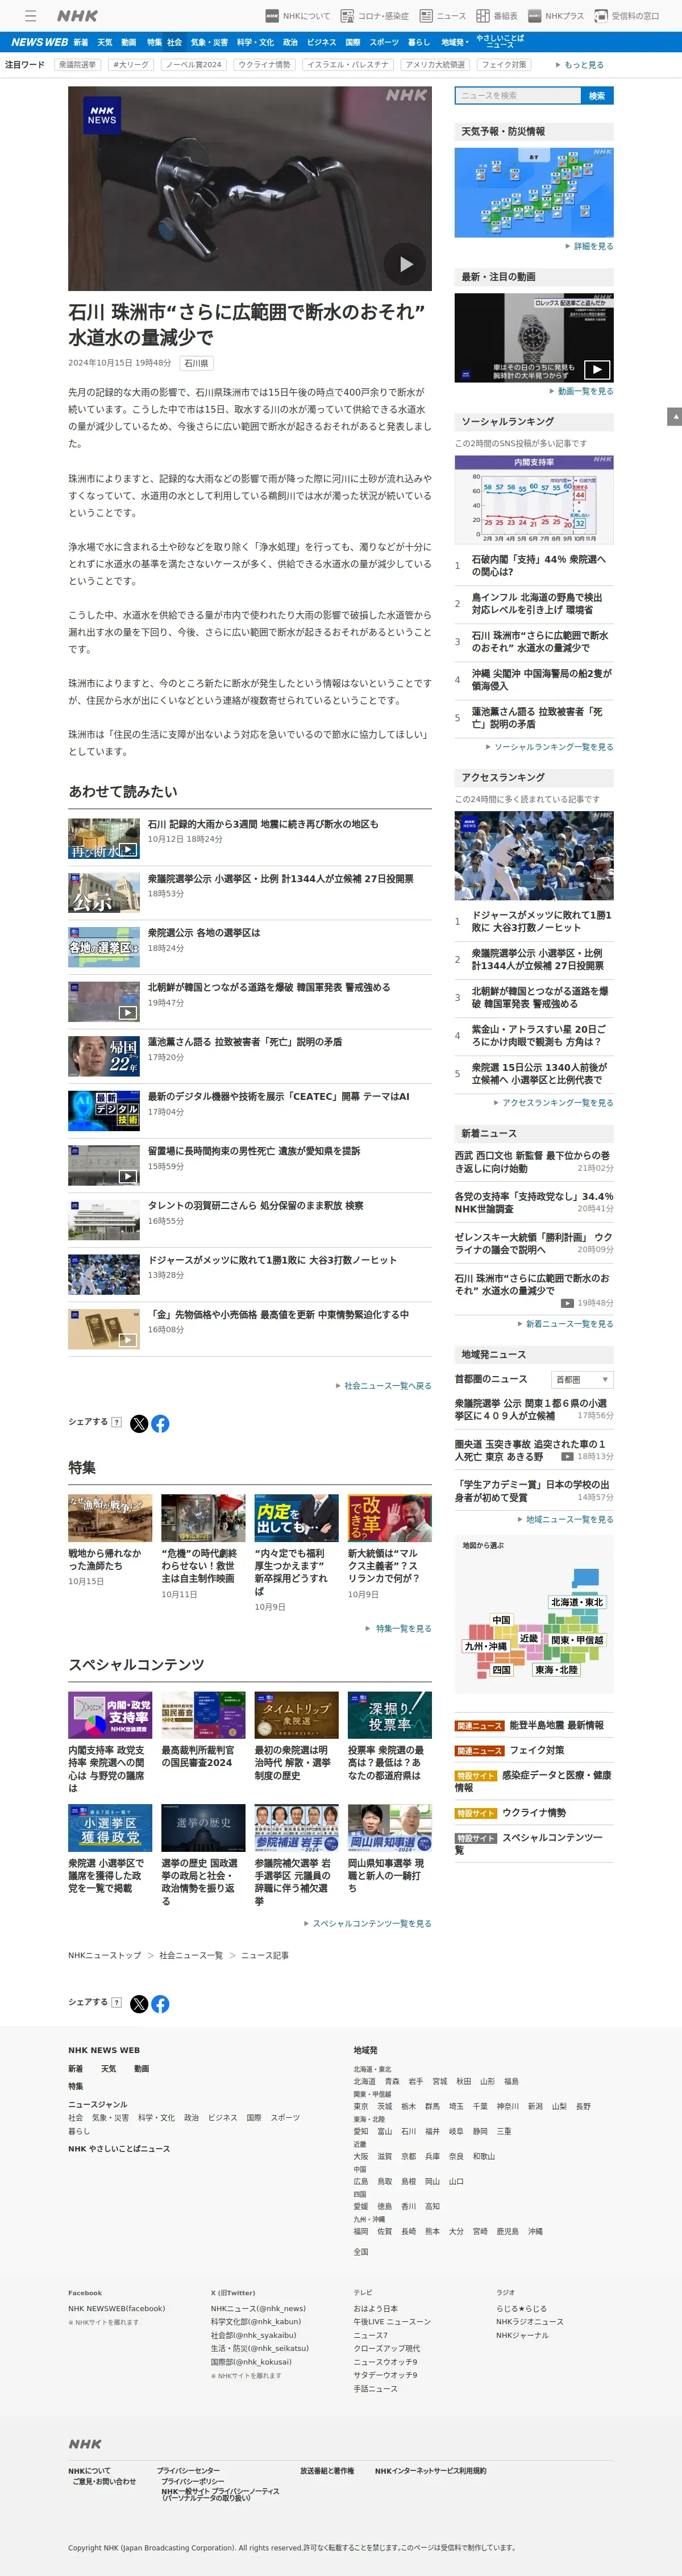Open the コロナ・感染症 header icon
The image size is (682, 2576).
click(375, 16)
